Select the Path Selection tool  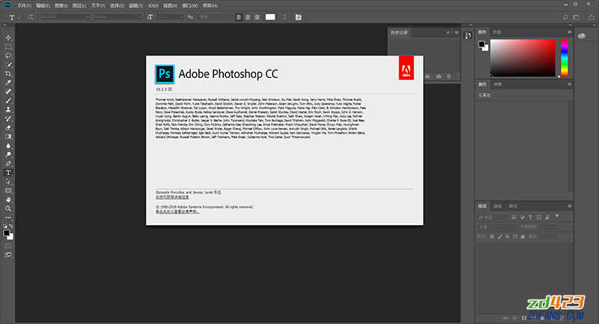(8, 182)
